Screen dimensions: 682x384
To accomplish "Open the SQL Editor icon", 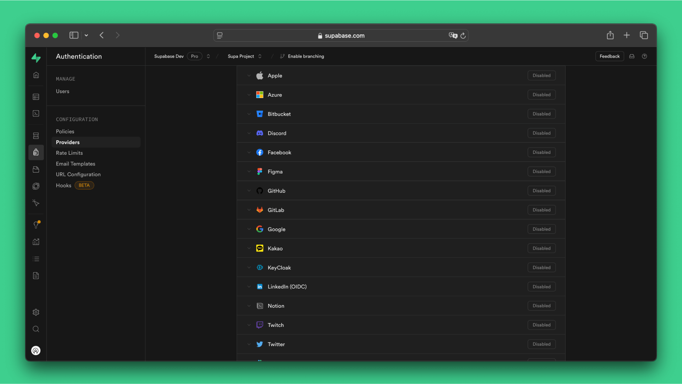I will pyautogui.click(x=36, y=113).
